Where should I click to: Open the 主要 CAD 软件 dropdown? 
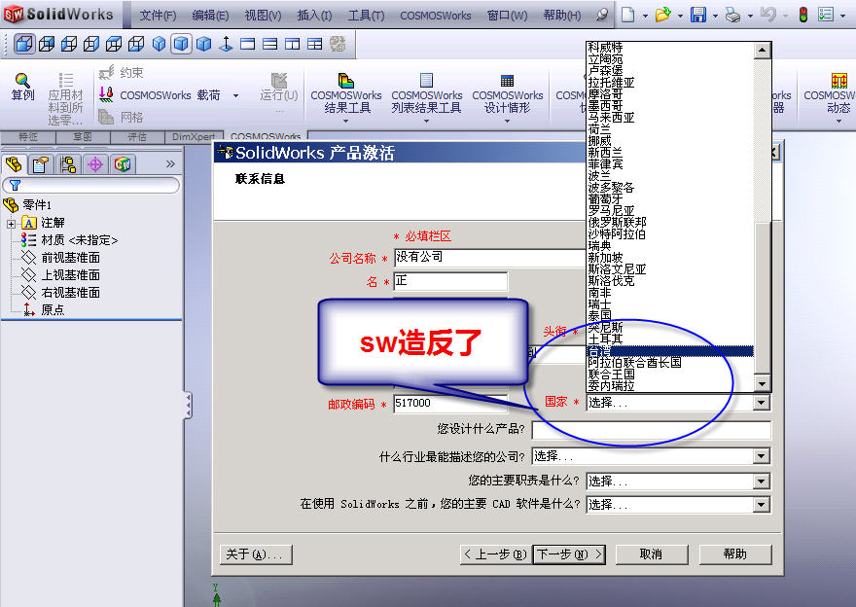pyautogui.click(x=762, y=505)
